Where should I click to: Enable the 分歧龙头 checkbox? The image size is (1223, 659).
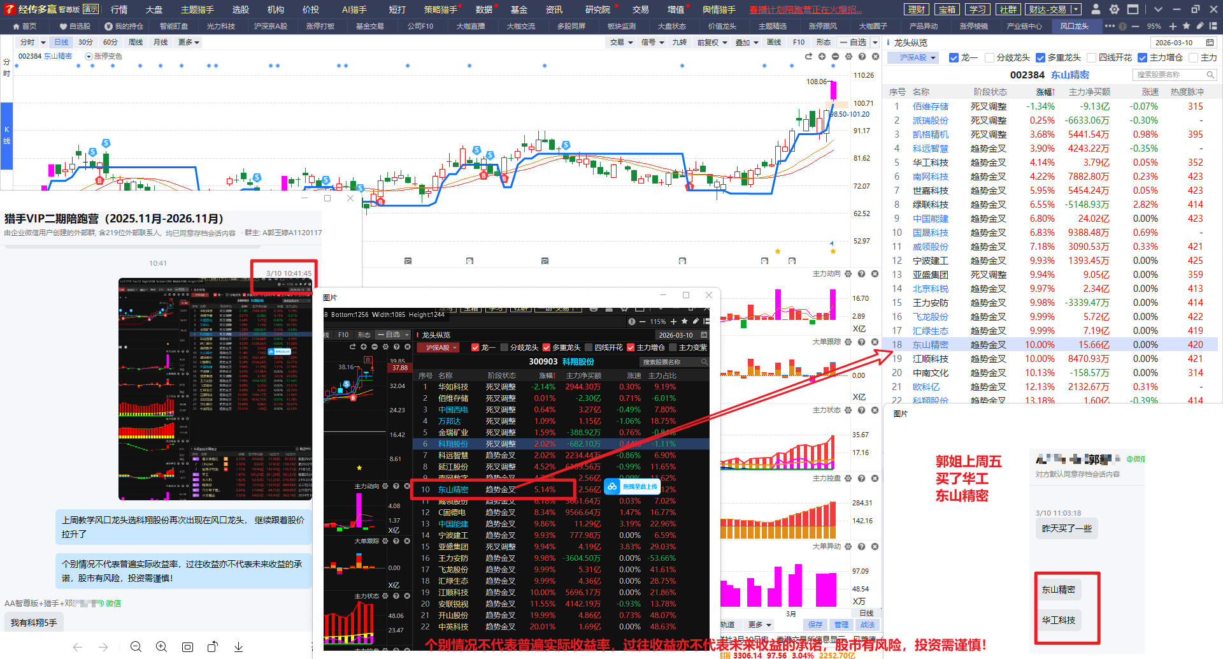[989, 58]
